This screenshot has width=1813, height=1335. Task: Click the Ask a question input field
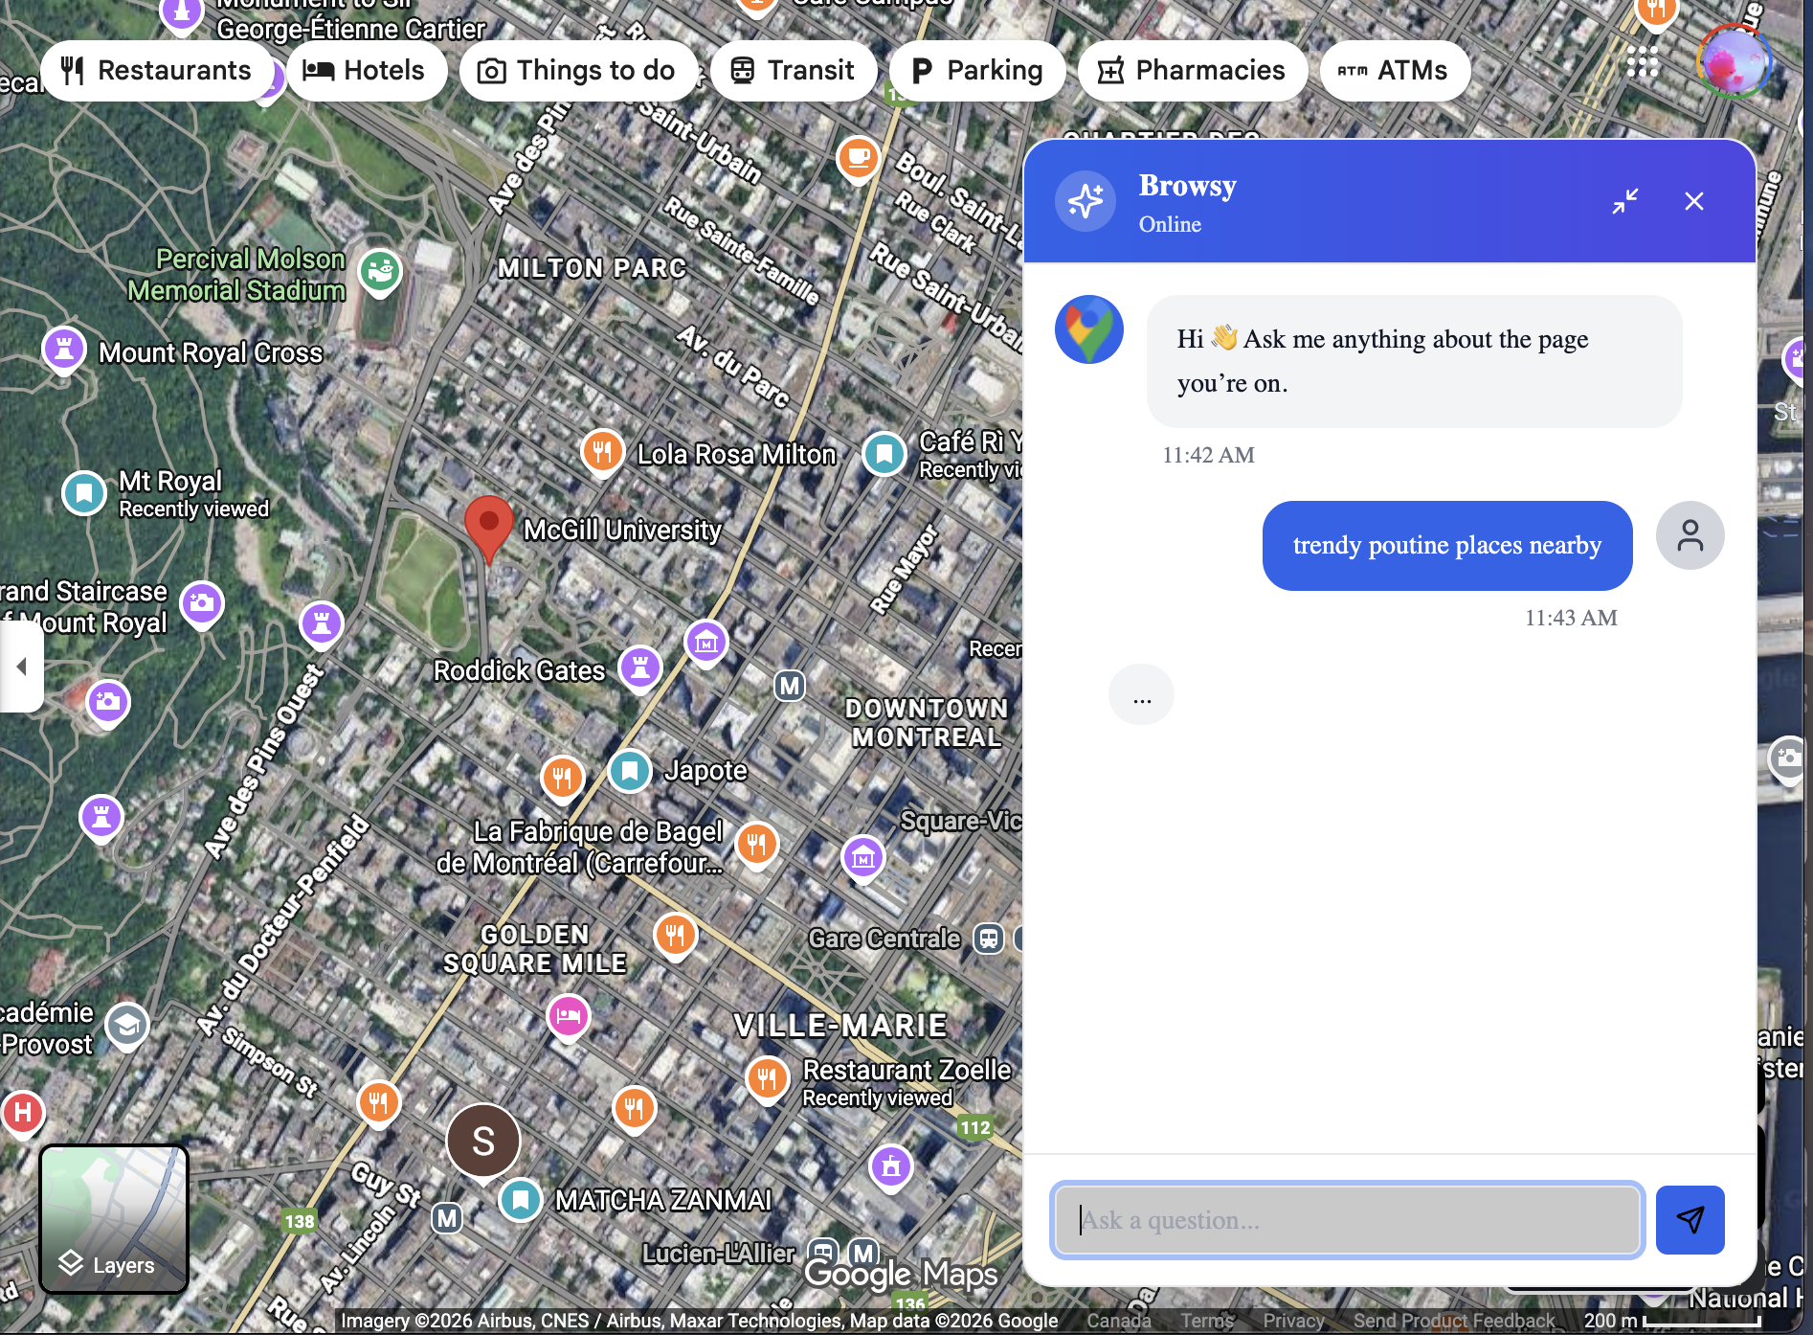click(1348, 1220)
